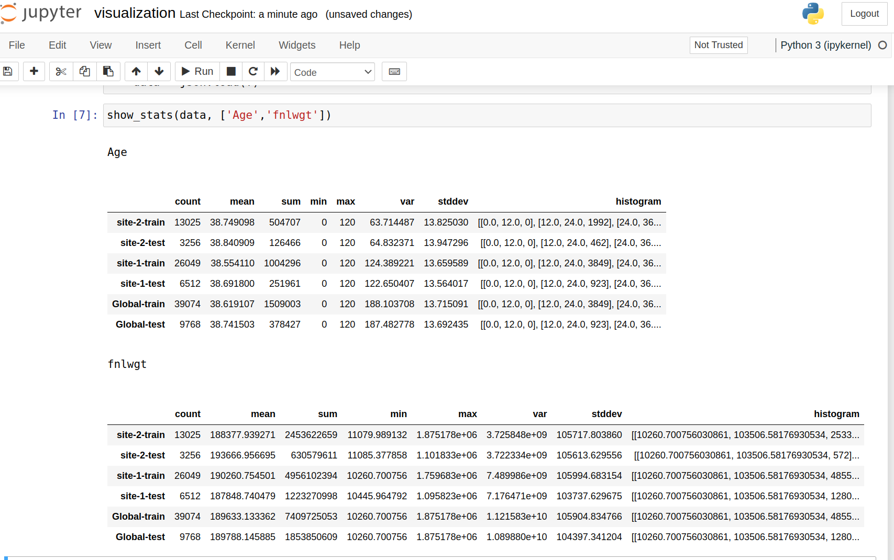
Task: Click Global-test row label in Age table
Action: (x=140, y=324)
